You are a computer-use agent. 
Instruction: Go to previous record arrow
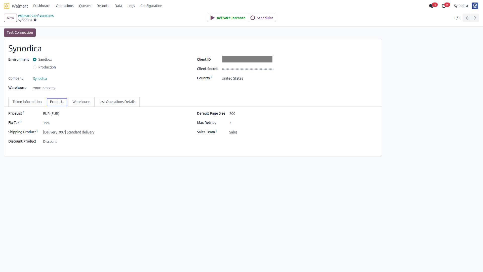pos(467,18)
